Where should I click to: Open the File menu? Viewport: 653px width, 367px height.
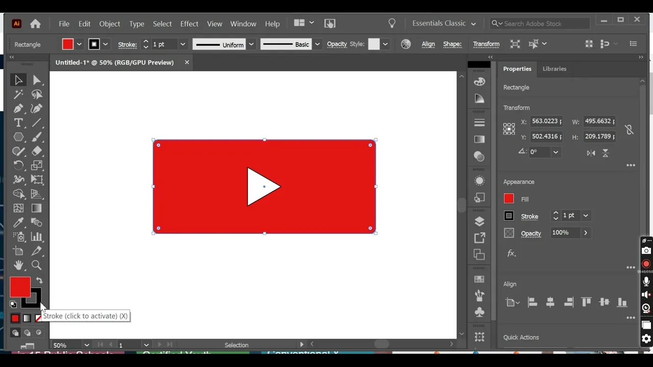64,24
